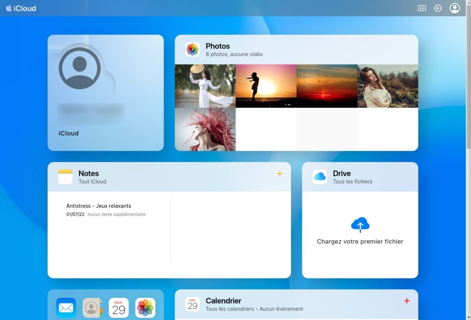Open red sky with birds photo
This screenshot has width=471, height=320.
point(327,86)
